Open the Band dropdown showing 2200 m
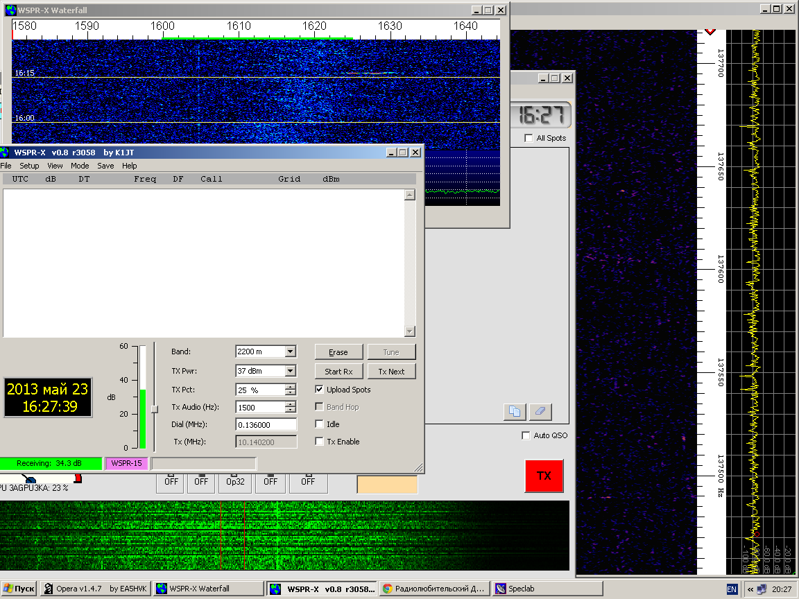The width and height of the screenshot is (799, 599). 290,352
